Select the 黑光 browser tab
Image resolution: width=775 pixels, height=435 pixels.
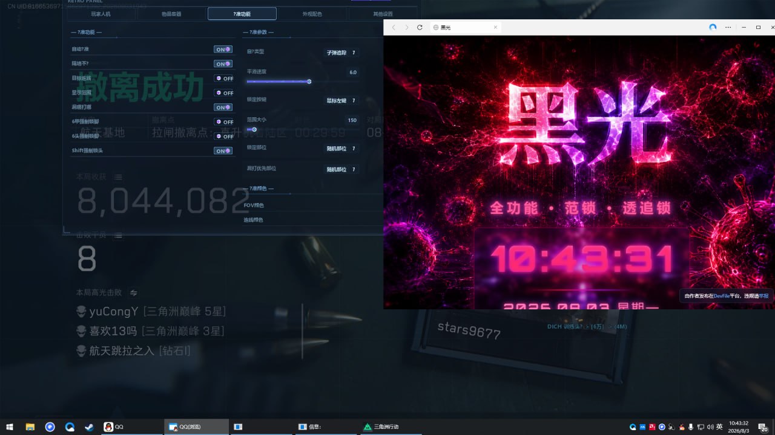[x=465, y=28]
